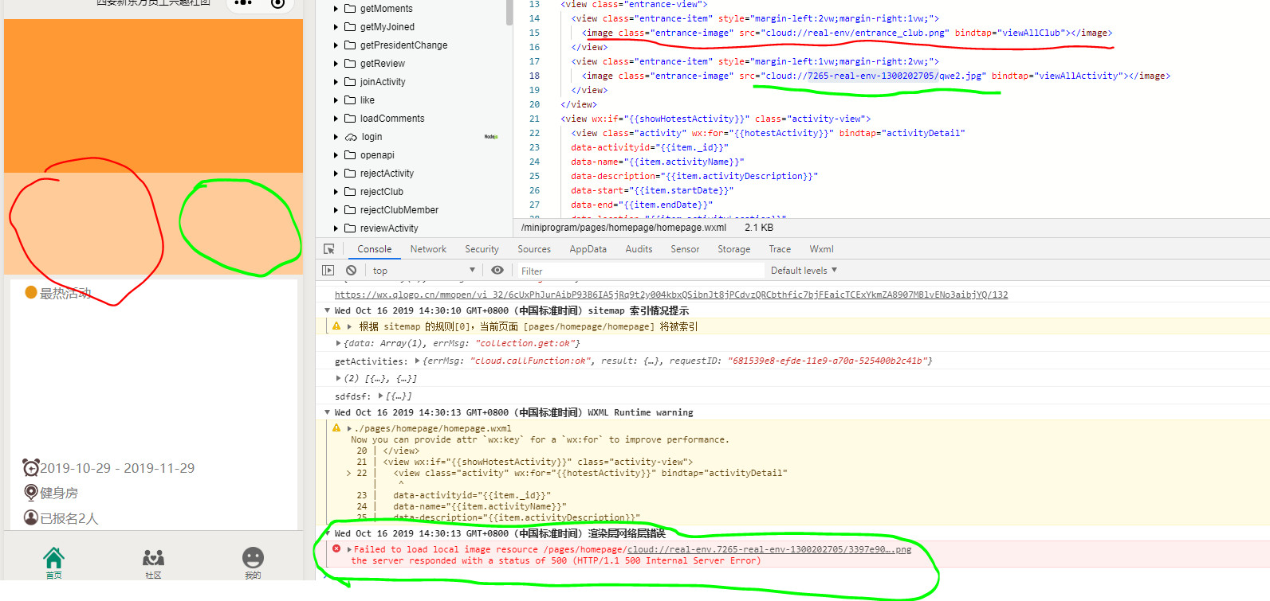Collapse the WXML Runtime warning log group

coord(327,412)
